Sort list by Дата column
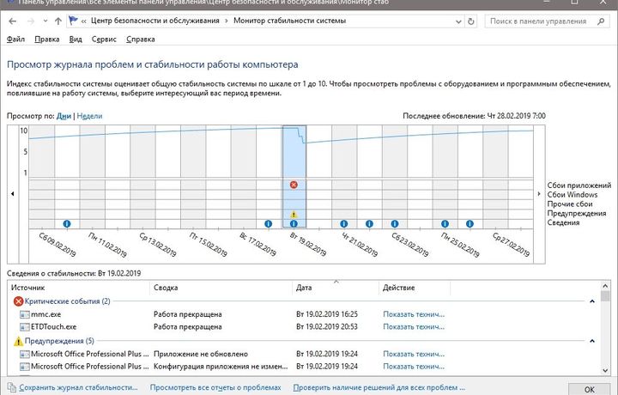Screen dimensions: 618x395 pos(336,288)
